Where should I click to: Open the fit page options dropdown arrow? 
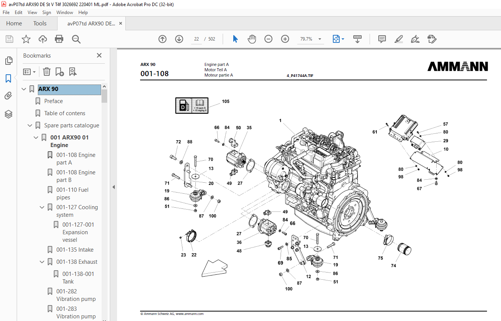pos(343,39)
